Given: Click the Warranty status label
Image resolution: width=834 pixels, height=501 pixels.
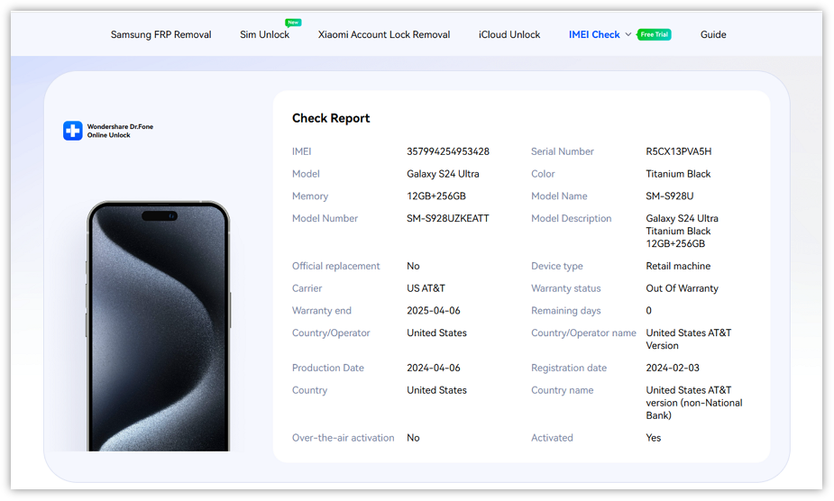Looking at the screenshot, I should (x=566, y=288).
